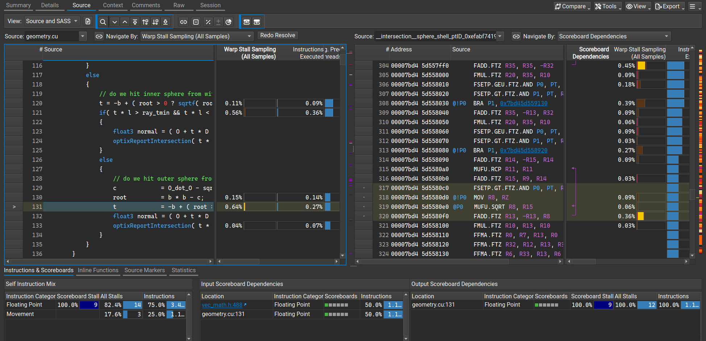Click the source file options icon next to View
Image resolution: width=706 pixels, height=341 pixels.
pyautogui.click(x=88, y=21)
